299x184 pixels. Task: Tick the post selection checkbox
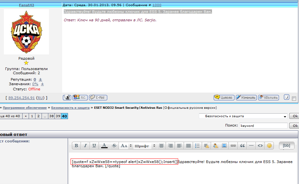[x=294, y=98]
